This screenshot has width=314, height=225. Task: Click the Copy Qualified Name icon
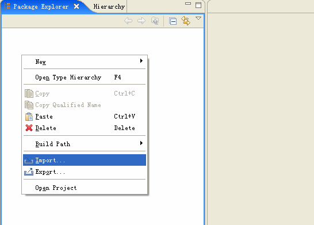[29, 105]
